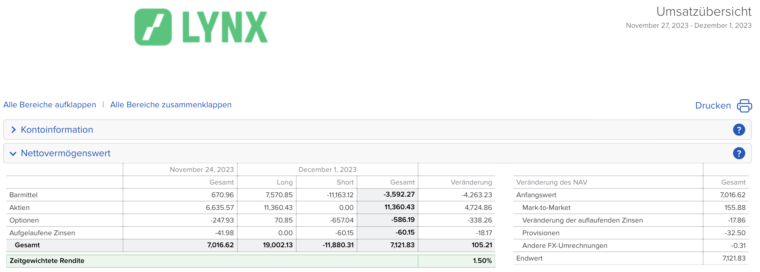Viewport: 760px width, 272px height.
Task: Click the Nettovermögenswert section title
Action: pyautogui.click(x=66, y=153)
